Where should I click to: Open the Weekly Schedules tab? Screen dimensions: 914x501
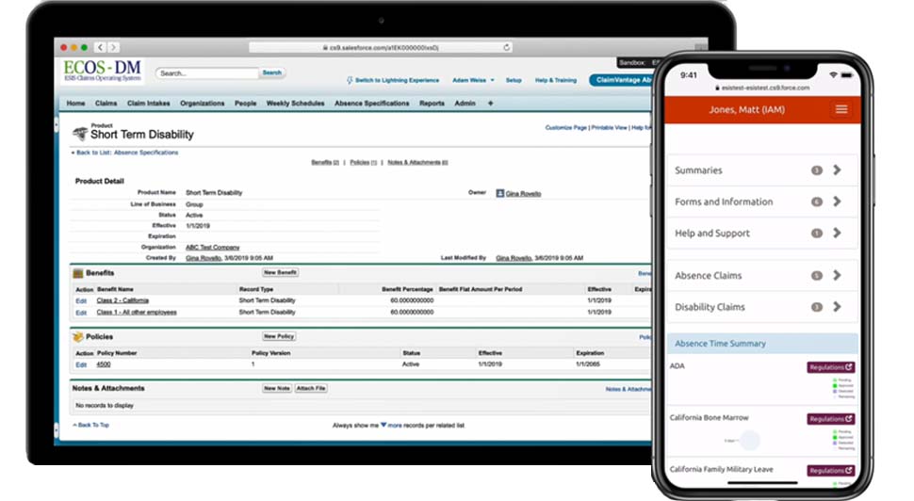coord(296,103)
